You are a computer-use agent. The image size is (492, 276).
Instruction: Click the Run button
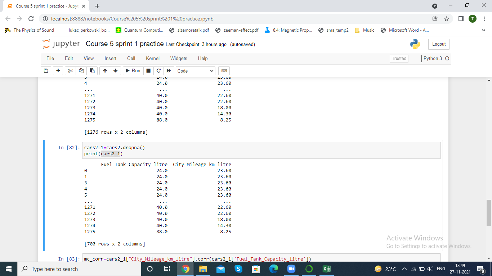point(133,71)
